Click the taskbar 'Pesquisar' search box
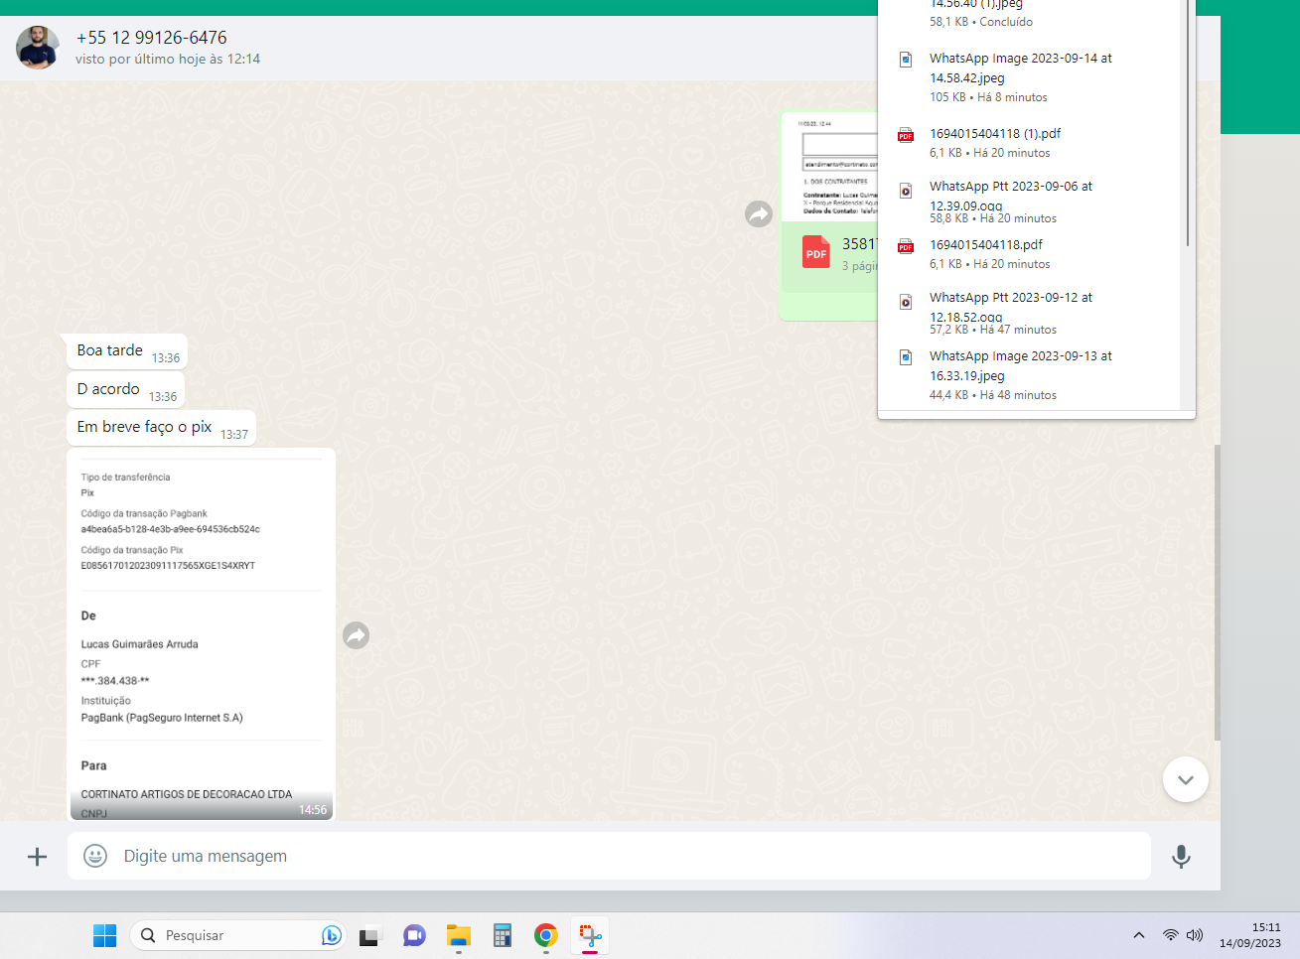The height and width of the screenshot is (959, 1300). click(236, 935)
